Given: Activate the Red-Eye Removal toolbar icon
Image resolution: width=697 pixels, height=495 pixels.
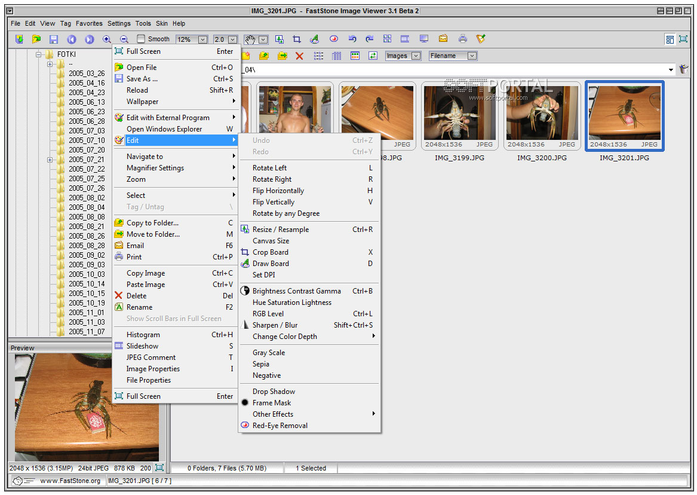Looking at the screenshot, I should coord(334,39).
